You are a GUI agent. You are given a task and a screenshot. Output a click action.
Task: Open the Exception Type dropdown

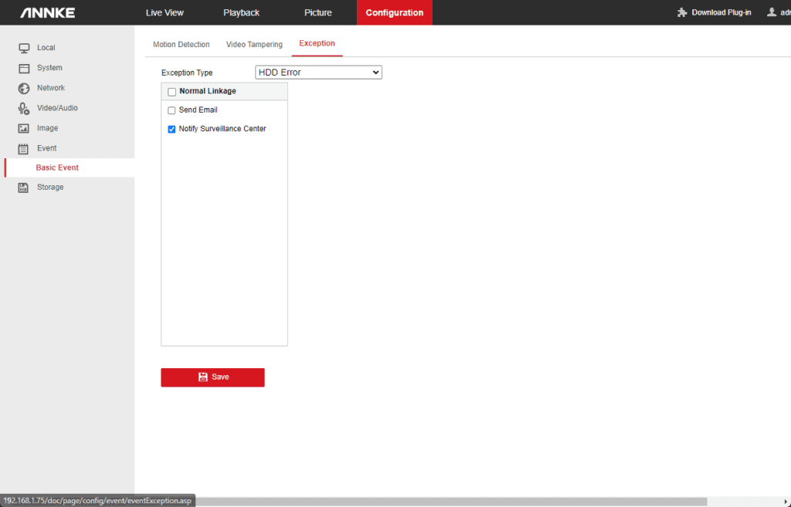(318, 73)
